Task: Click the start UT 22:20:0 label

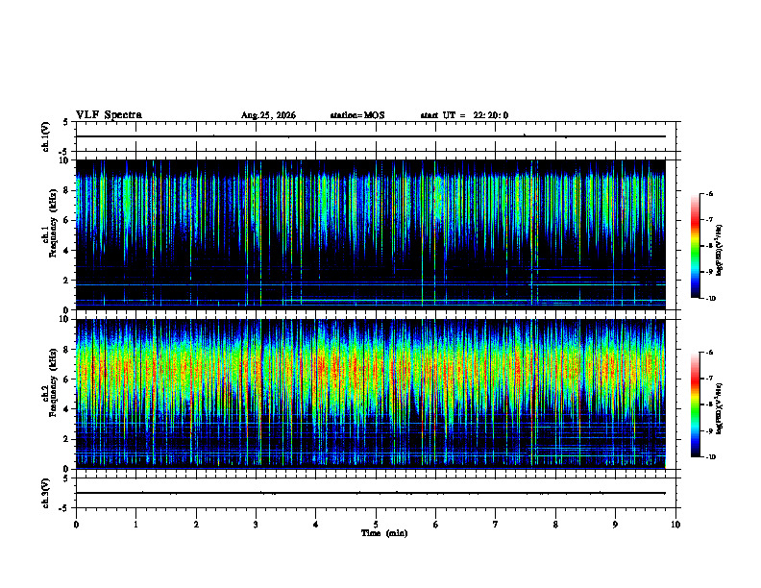Action: [x=464, y=115]
